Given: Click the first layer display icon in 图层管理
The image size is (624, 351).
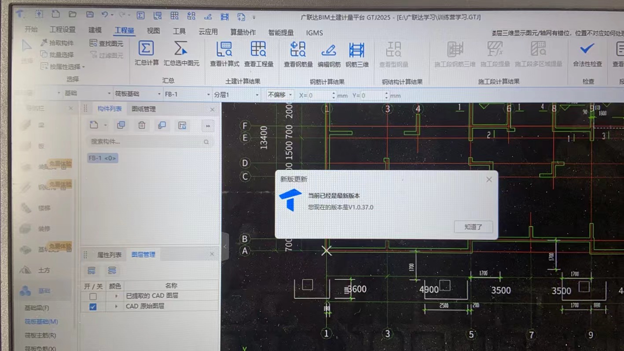Looking at the screenshot, I should 92,270.
